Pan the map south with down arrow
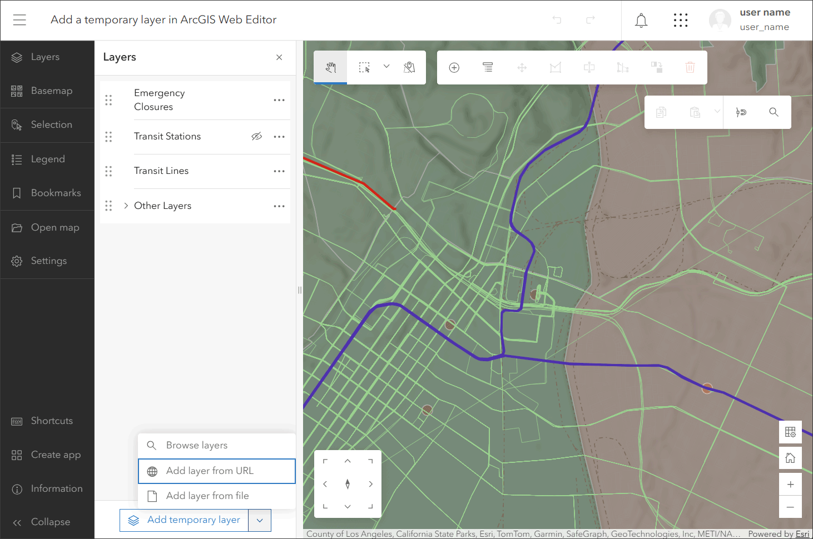Viewport: 813px width, 539px height. pyautogui.click(x=348, y=507)
